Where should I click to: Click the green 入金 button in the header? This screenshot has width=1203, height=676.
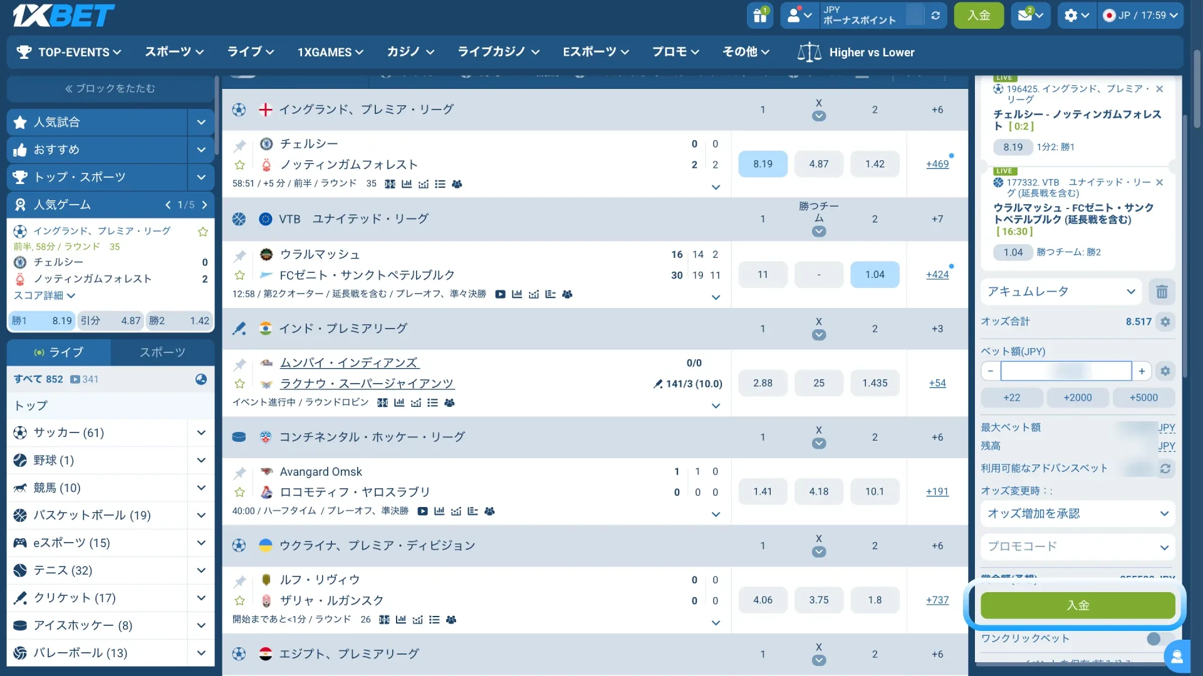coord(979,15)
